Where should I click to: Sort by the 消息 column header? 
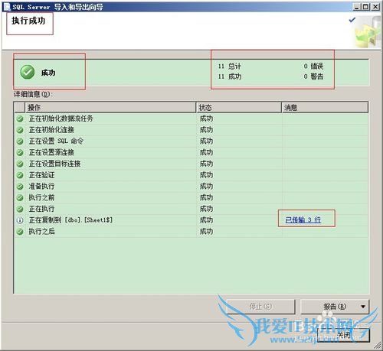tap(325, 108)
